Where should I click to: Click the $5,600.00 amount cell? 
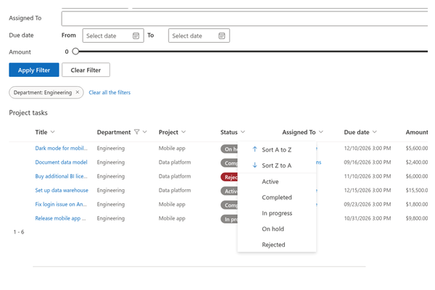[x=417, y=148]
